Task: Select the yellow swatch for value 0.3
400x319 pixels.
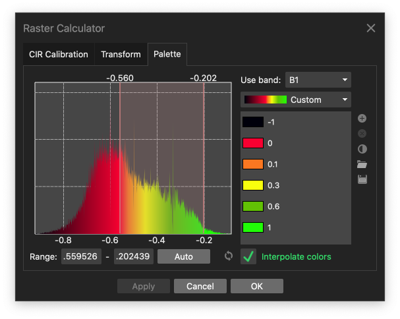Action: point(253,185)
